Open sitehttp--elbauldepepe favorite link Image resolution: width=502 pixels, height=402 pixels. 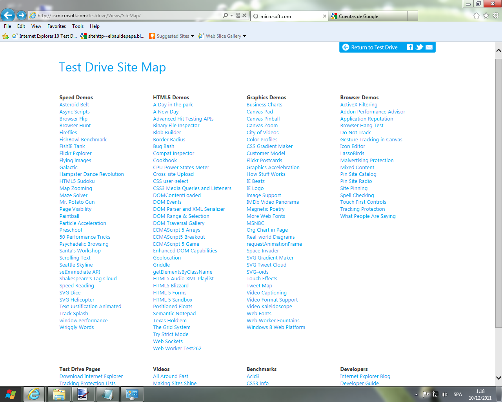point(113,36)
